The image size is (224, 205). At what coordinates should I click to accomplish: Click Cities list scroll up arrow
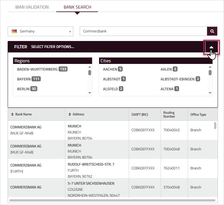click(x=210, y=67)
